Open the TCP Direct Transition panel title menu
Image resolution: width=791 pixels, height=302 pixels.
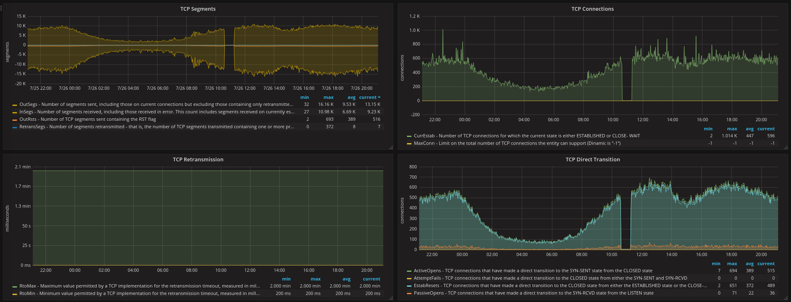593,159
